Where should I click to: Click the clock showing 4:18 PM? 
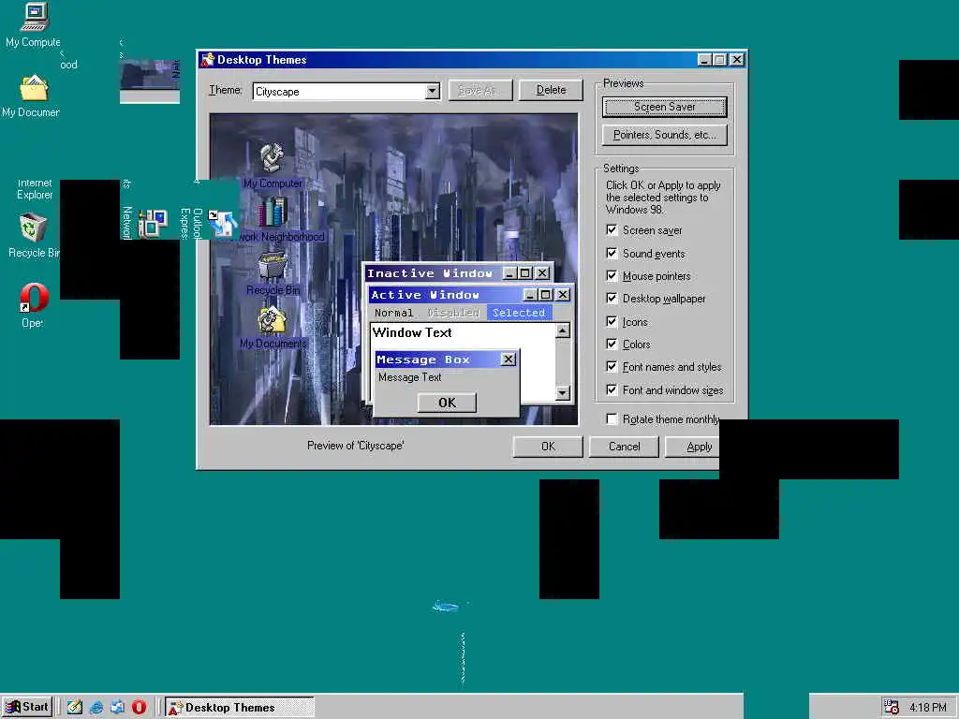pos(927,708)
